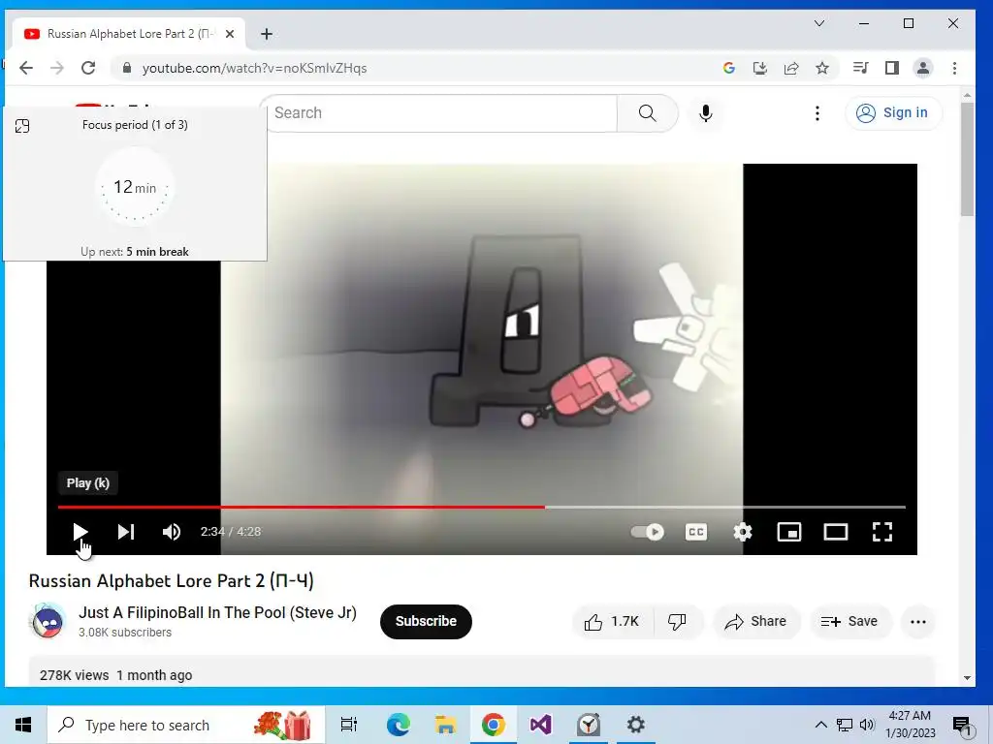Open File Explorer from the taskbar
The image size is (993, 744).
tap(446, 725)
